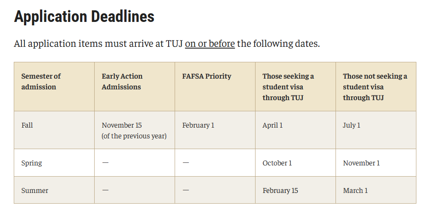
Task: Click "(of the previous year)" note text
Action: [x=134, y=136]
